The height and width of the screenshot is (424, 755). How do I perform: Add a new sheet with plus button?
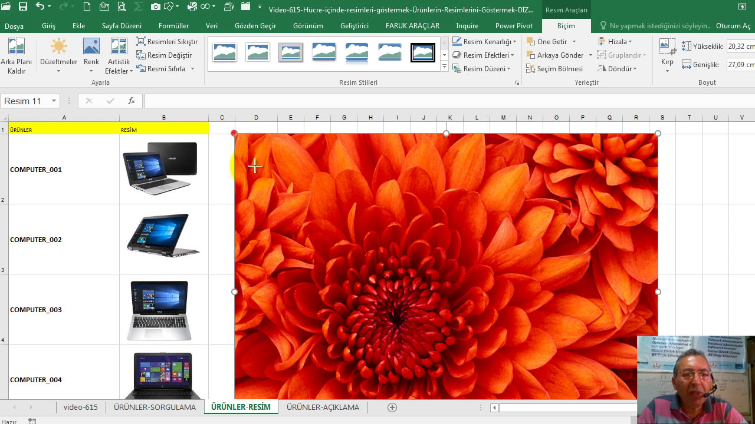(392, 407)
